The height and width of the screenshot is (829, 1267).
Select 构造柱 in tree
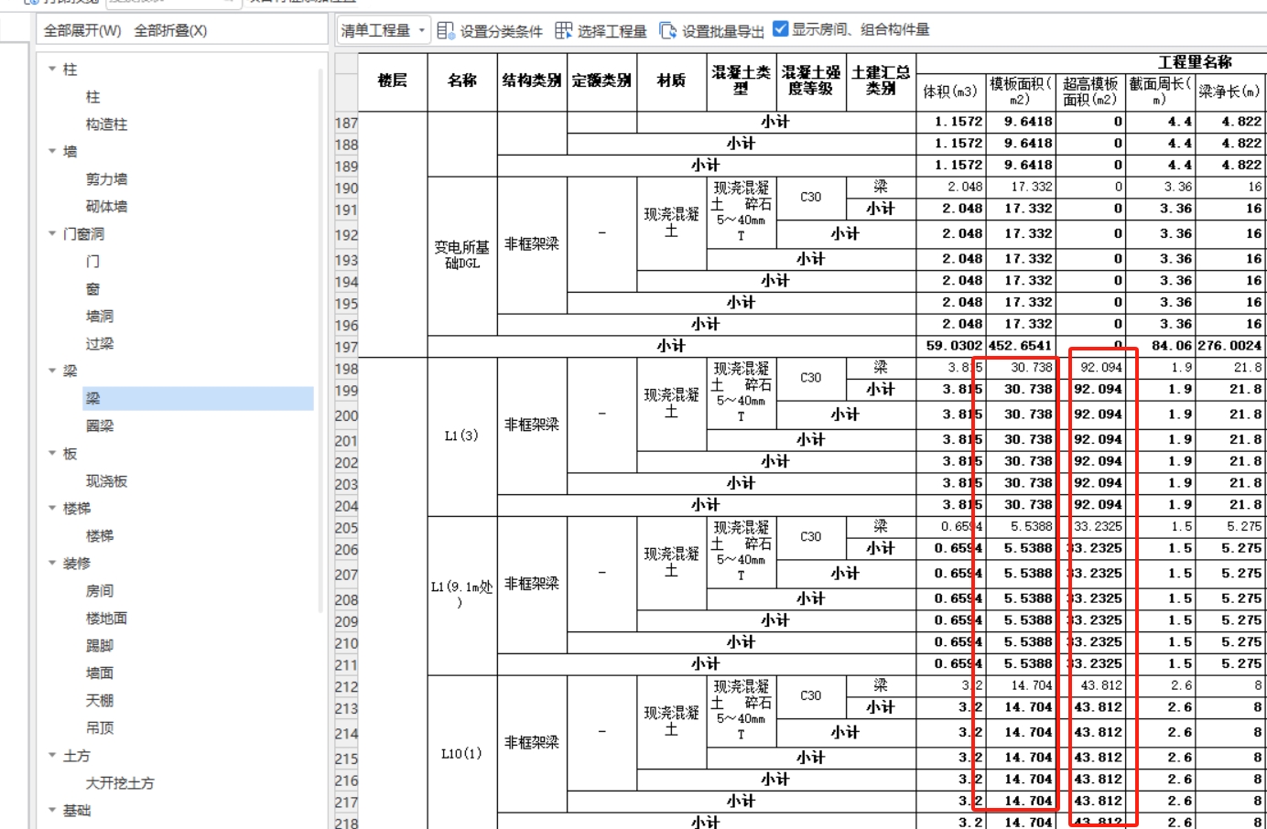[x=106, y=124]
